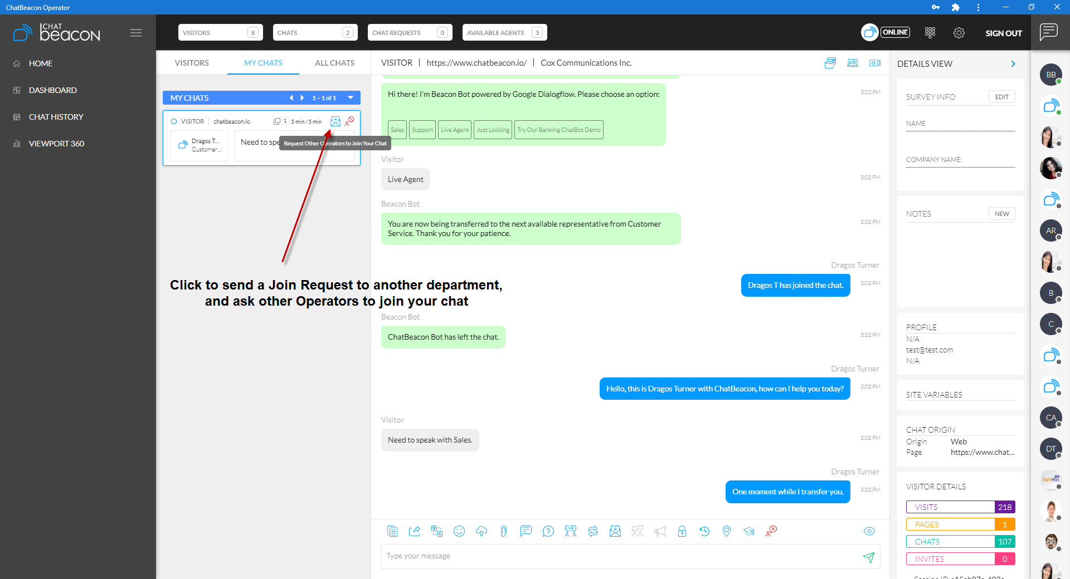Image resolution: width=1070 pixels, height=579 pixels.
Task: Click the padlock icon in message toolbar
Action: (x=682, y=531)
